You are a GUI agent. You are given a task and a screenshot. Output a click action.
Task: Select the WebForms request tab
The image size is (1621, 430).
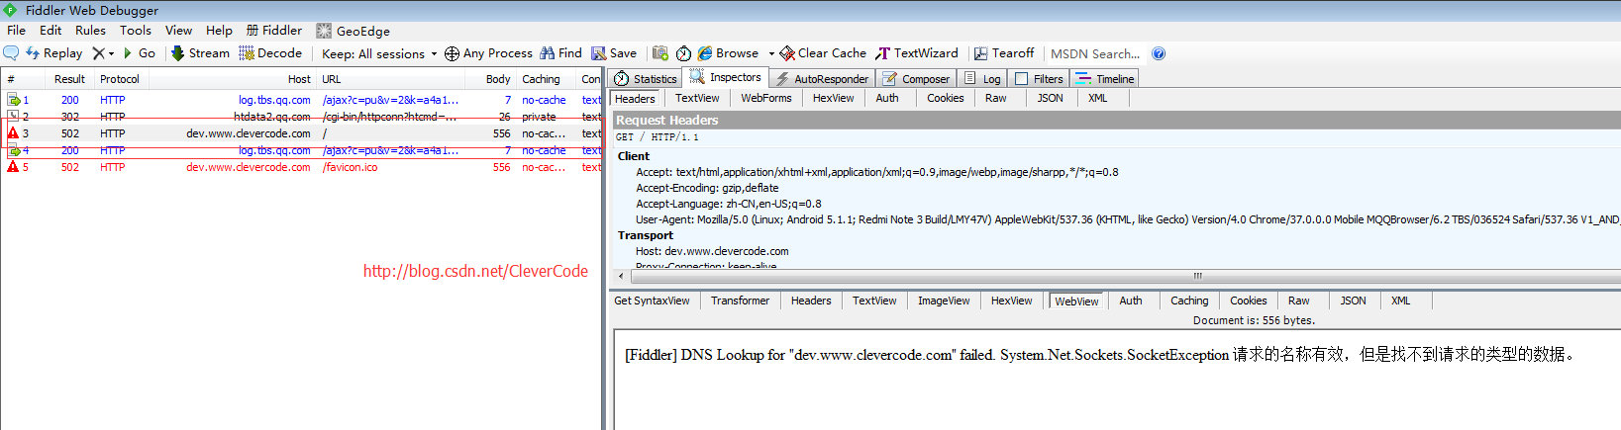[766, 98]
